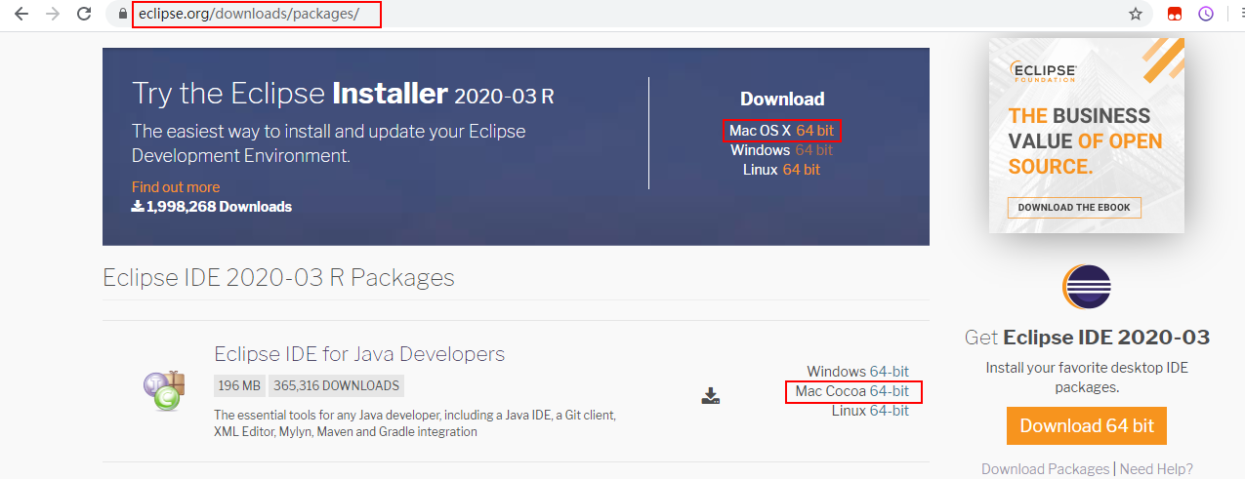Click the Eclipse IDE 2020-03 R Packages heading
This screenshot has width=1245, height=479.
pyautogui.click(x=279, y=277)
